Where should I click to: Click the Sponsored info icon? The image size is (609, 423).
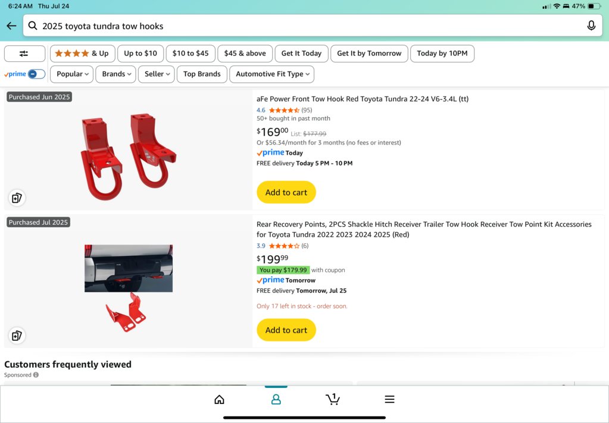click(36, 375)
